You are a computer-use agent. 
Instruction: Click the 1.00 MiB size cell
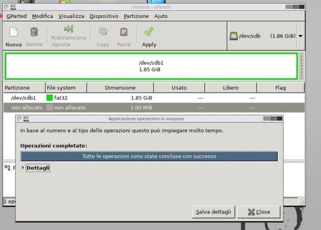[142, 108]
